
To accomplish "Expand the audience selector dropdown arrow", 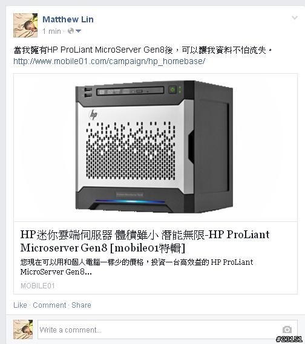I will (78, 31).
